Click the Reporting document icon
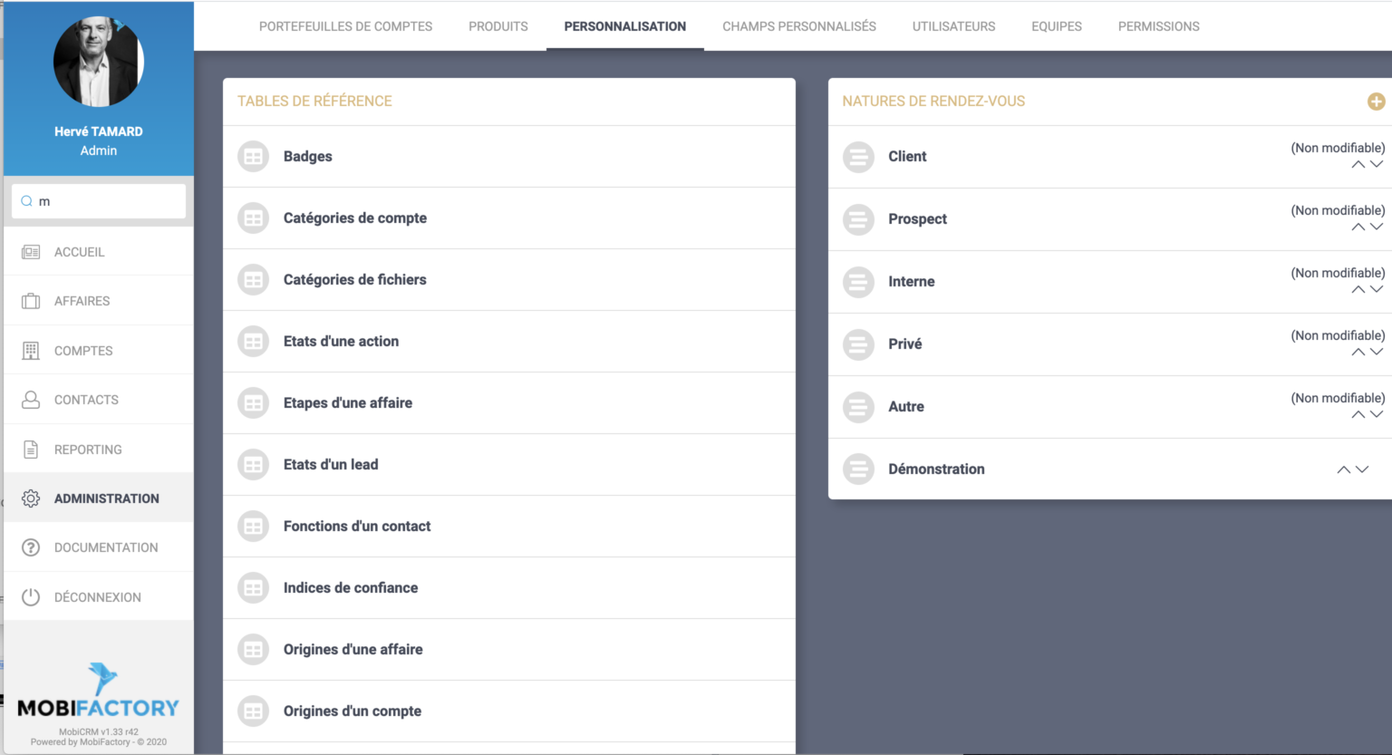Screen dimensions: 1392x755 (x=31, y=450)
